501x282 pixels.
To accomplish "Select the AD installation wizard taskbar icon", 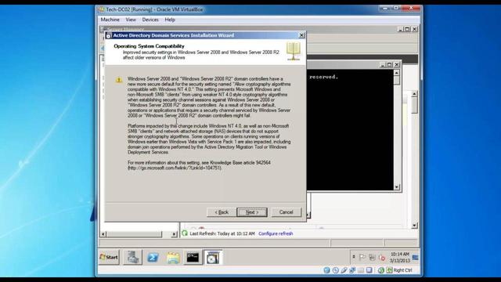I will 212,258.
